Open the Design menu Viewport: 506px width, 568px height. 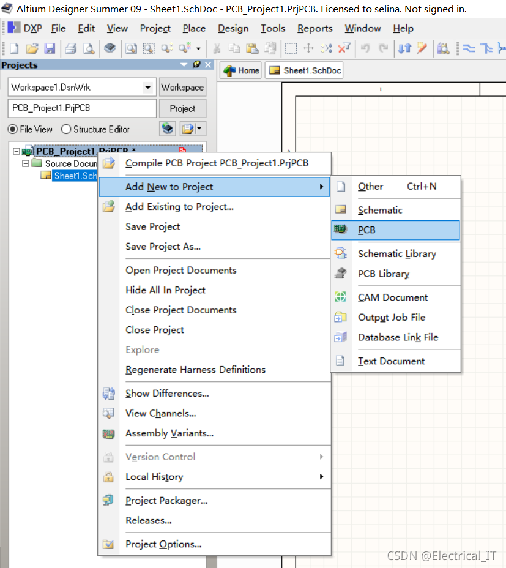(x=233, y=28)
